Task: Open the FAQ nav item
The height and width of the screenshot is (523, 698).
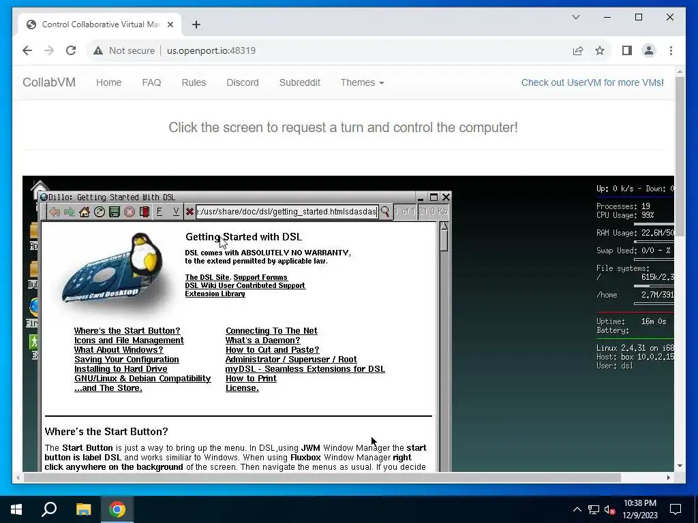Action: point(151,82)
